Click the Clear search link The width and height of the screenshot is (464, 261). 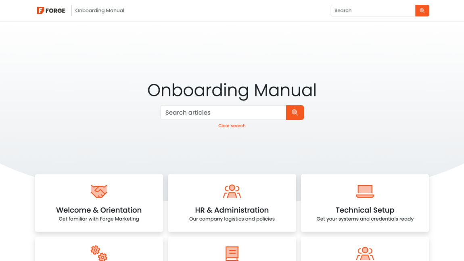tap(232, 125)
